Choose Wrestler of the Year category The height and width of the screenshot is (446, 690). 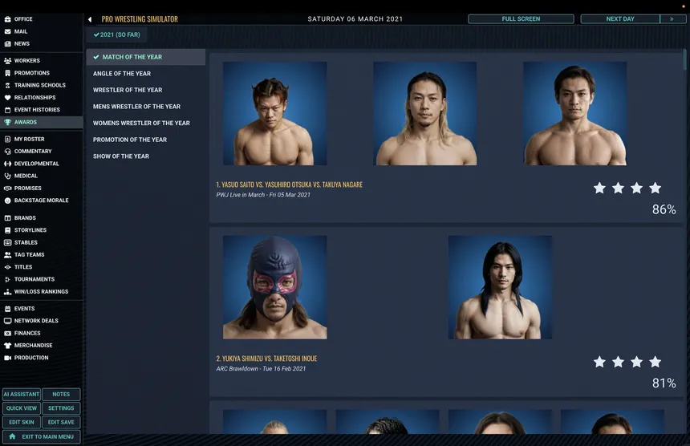[x=128, y=90]
